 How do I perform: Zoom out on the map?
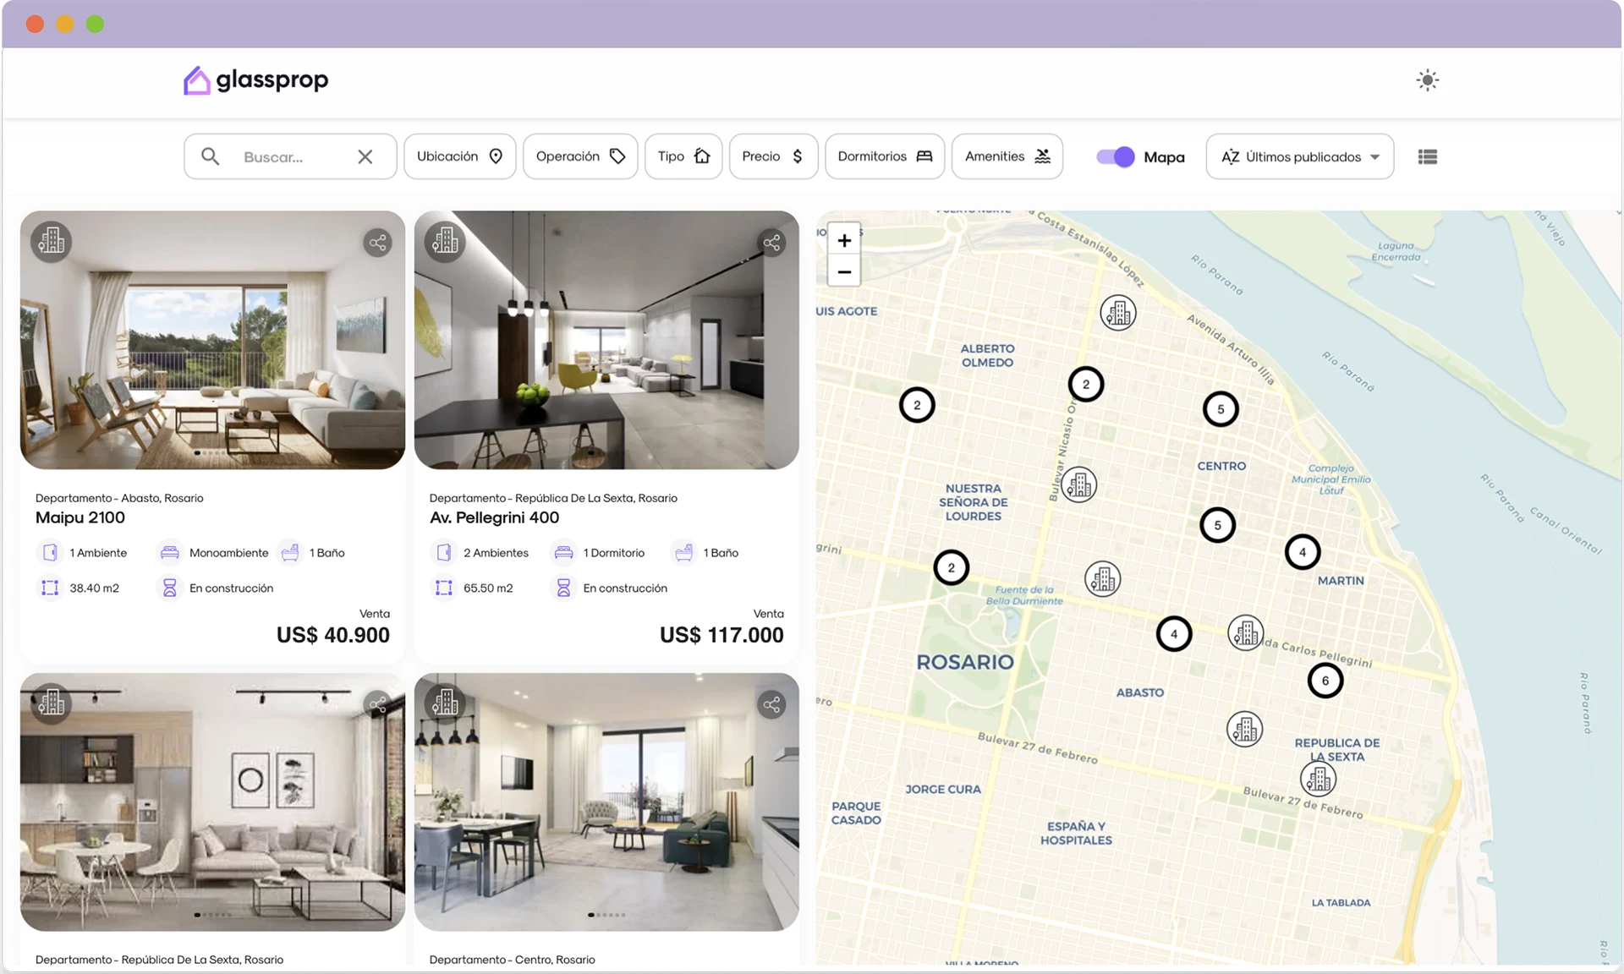point(843,271)
